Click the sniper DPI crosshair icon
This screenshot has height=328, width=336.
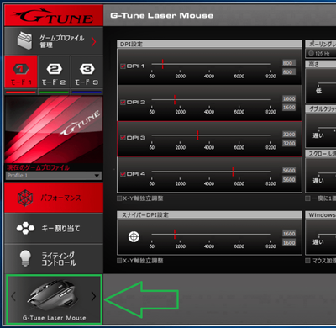coord(134,237)
